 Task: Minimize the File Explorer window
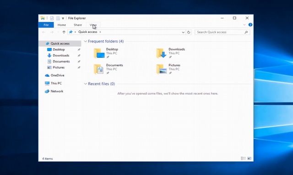pos(222,18)
